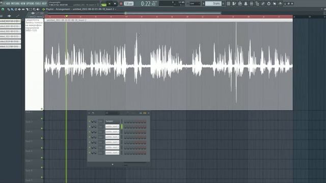
Task: Select the Delete tool in playlist toolbar
Action: pos(16,9)
